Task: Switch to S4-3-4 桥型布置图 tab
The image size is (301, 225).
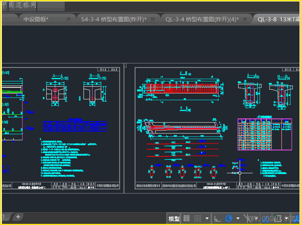Action: click(x=114, y=19)
